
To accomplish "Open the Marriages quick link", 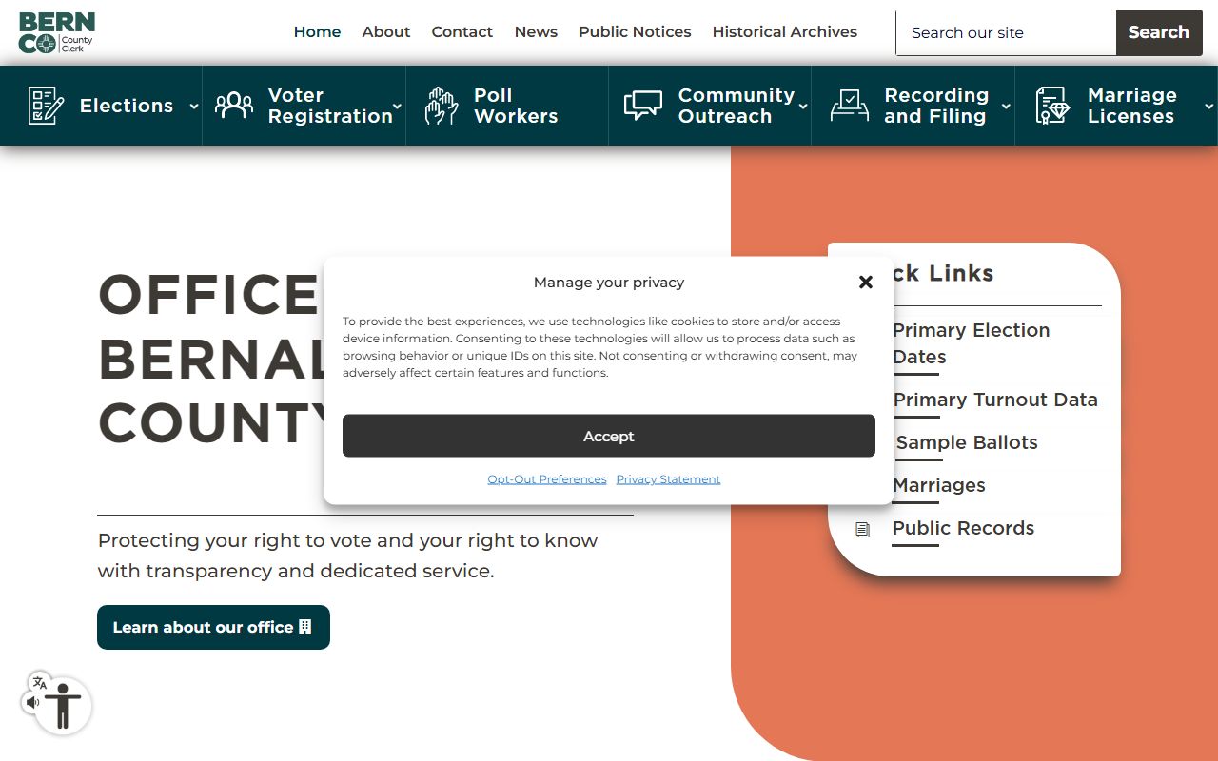I will [939, 485].
